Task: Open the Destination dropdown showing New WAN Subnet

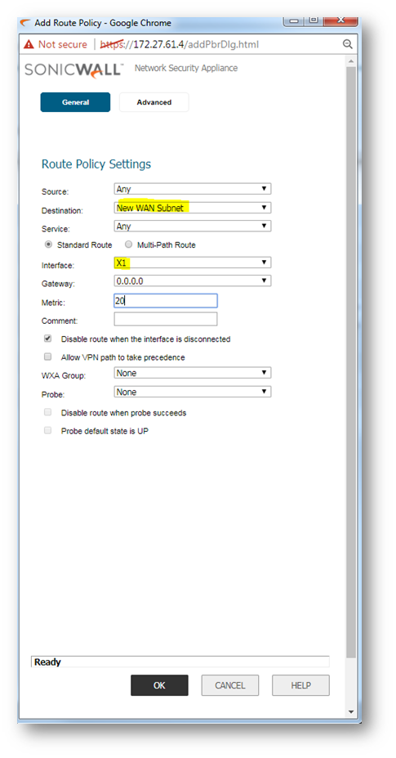Action: [193, 208]
